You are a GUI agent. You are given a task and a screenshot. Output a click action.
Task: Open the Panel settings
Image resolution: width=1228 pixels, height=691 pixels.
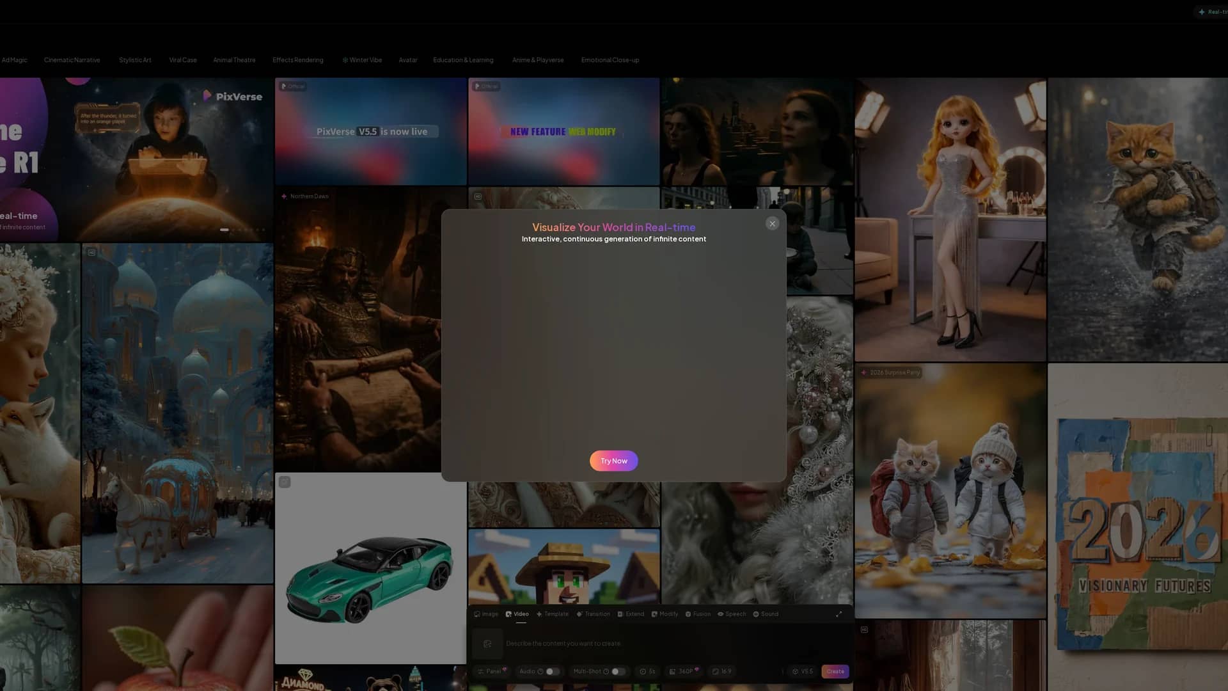pos(492,671)
